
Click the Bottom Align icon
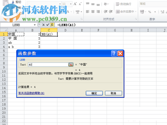coord(98,4)
